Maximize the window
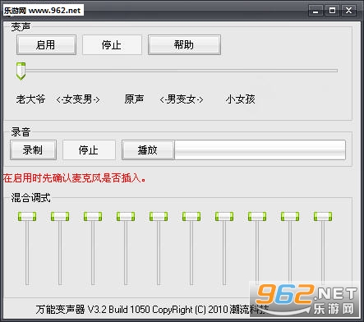The height and width of the screenshot is (322, 364). pyautogui.click(x=332, y=11)
